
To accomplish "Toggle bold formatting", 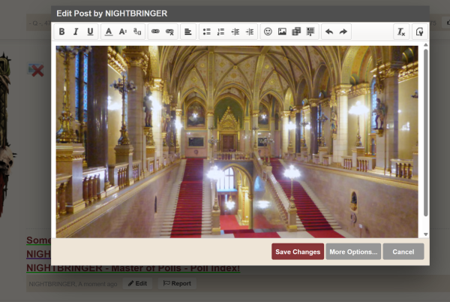I will click(x=62, y=32).
